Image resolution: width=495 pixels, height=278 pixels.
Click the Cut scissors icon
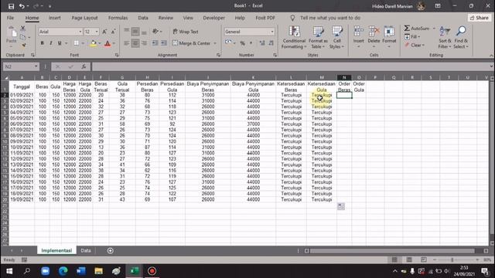pyautogui.click(x=22, y=29)
